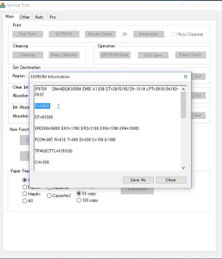Switch to the Pro tab
Viewport: 222px width, 259px height.
[53, 17]
